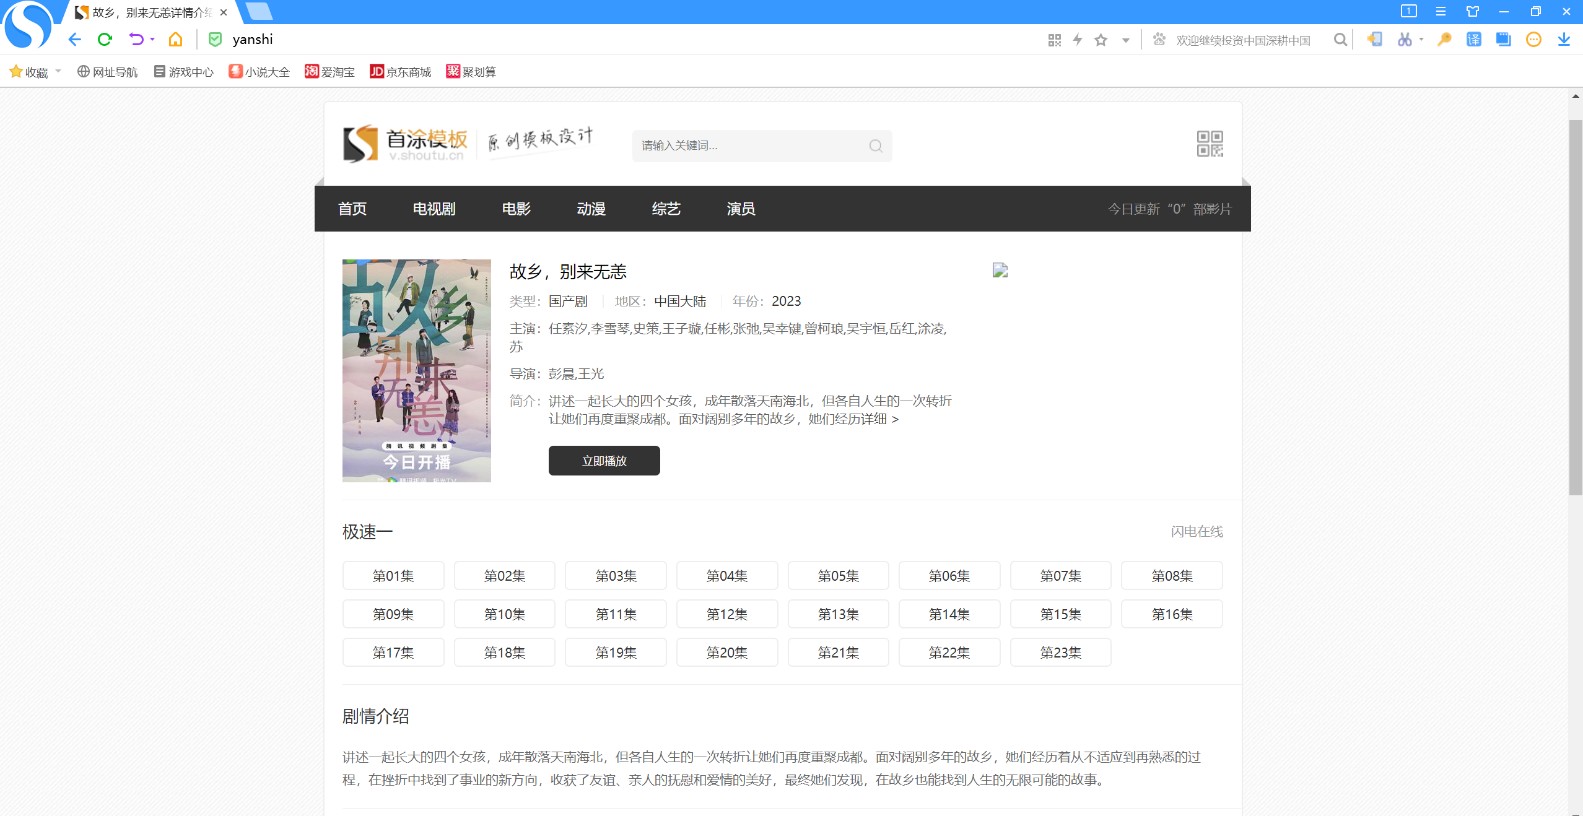Click the QR code icon in site header

[x=1210, y=144]
